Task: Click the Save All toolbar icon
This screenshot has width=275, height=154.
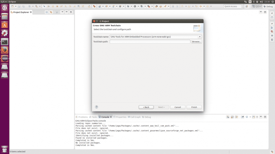Action: [23, 6]
